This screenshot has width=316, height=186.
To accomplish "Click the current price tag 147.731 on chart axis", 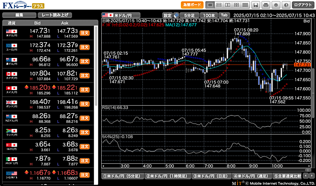I will click(303, 65).
